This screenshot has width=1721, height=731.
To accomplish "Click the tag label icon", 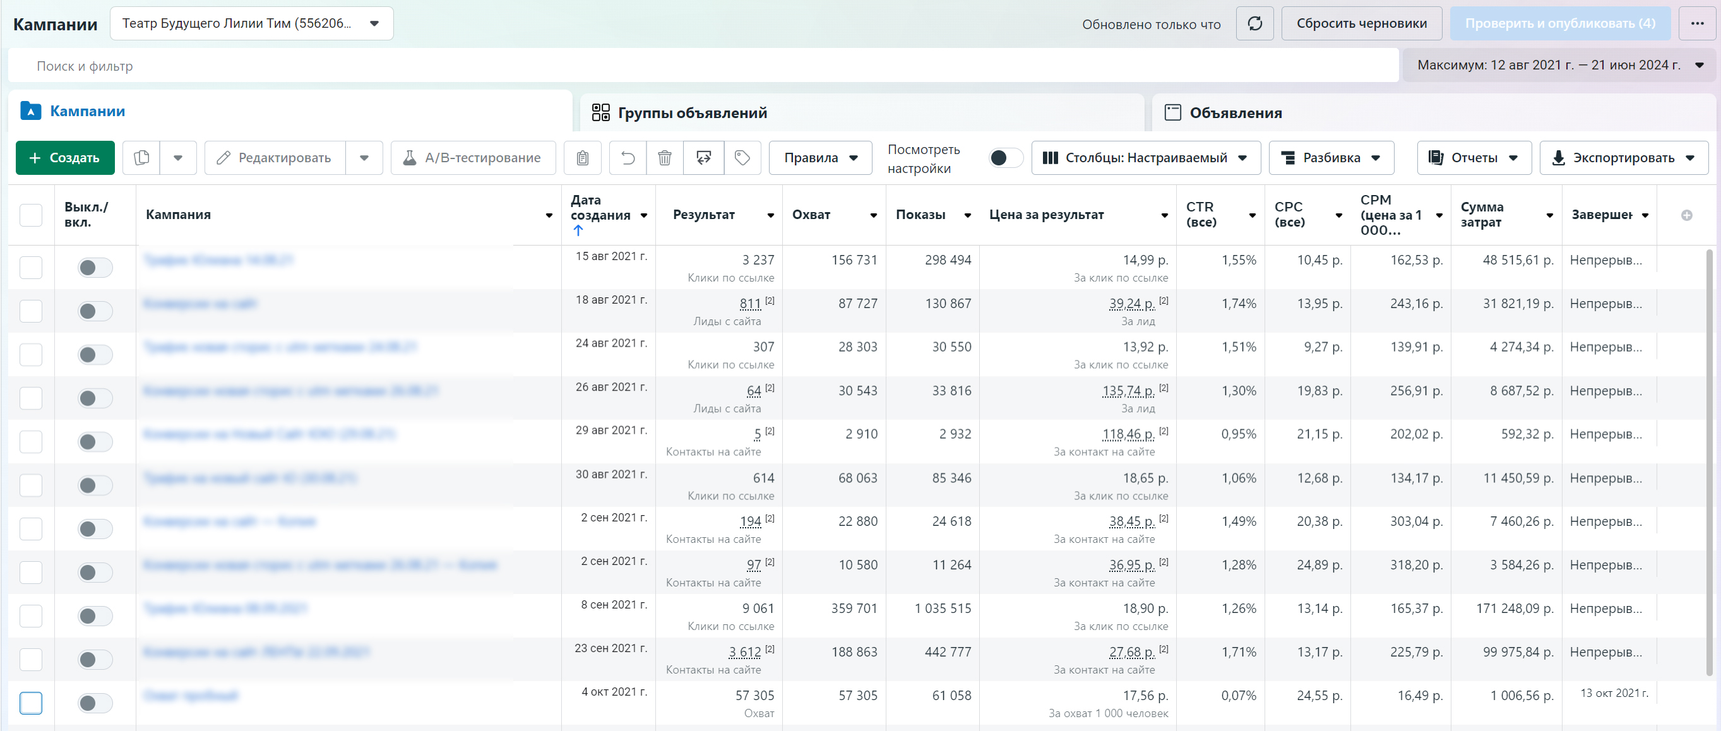I will point(742,158).
